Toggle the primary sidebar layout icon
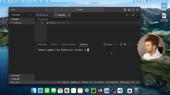This screenshot has width=170, height=95. click(x=125, y=9)
